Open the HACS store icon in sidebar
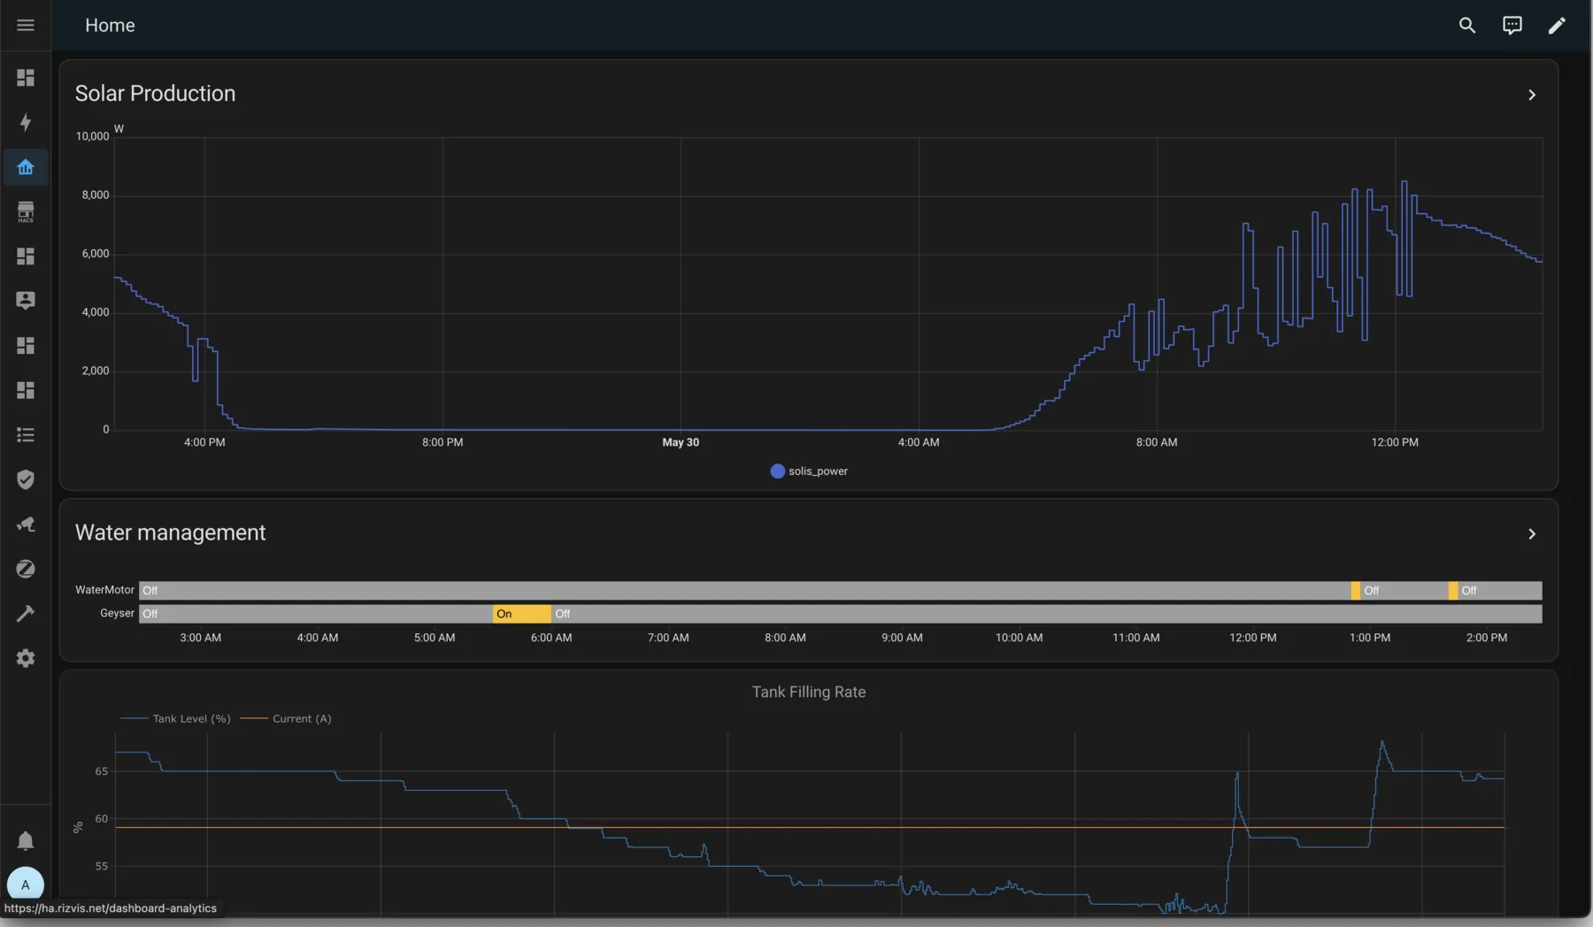 coord(26,211)
